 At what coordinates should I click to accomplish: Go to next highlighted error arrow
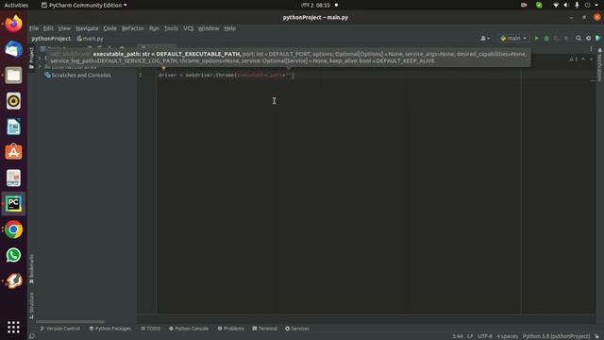tap(592, 59)
